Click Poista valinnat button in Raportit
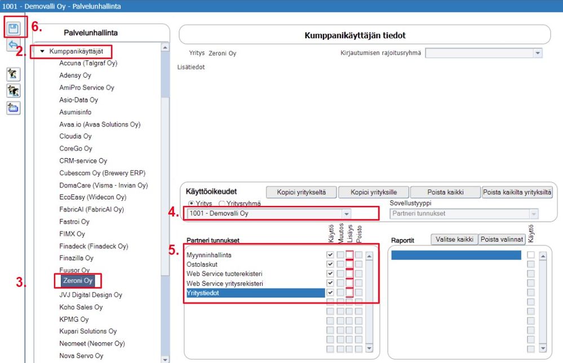Viewport: 563px width, 363px height. (502, 239)
